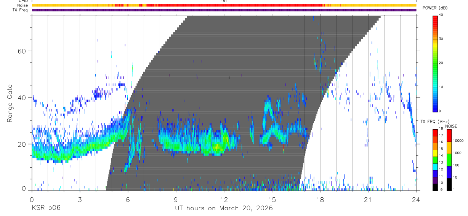Click the 18 tick on UT hours axis
468x216 pixels.
(320, 199)
